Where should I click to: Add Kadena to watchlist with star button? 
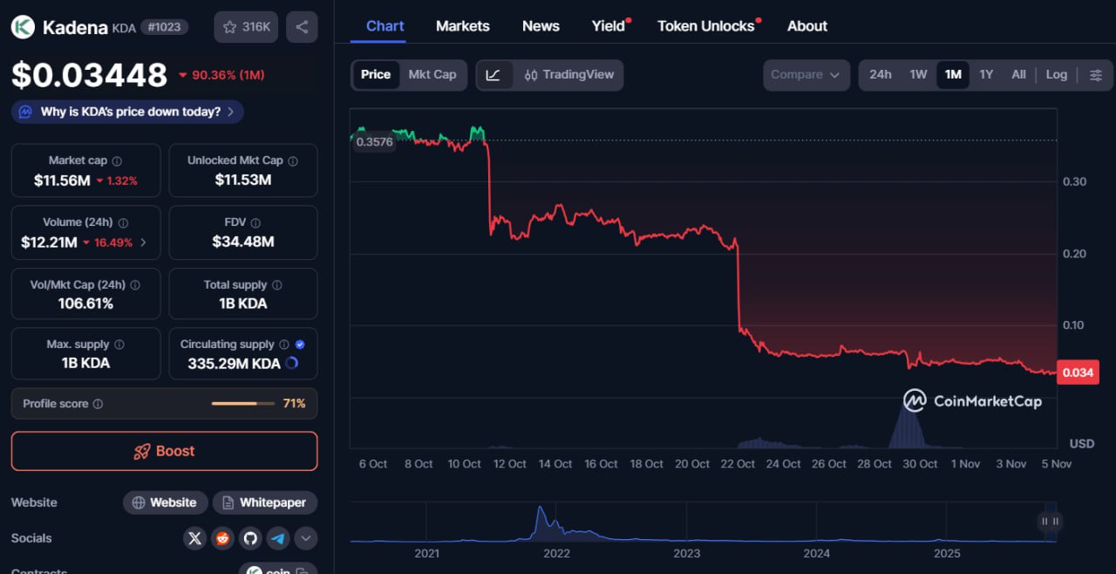coord(246,27)
